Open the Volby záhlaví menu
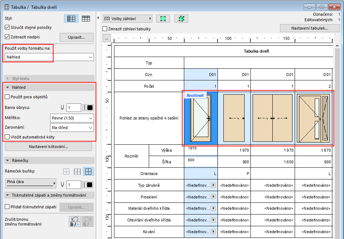 pos(127,19)
